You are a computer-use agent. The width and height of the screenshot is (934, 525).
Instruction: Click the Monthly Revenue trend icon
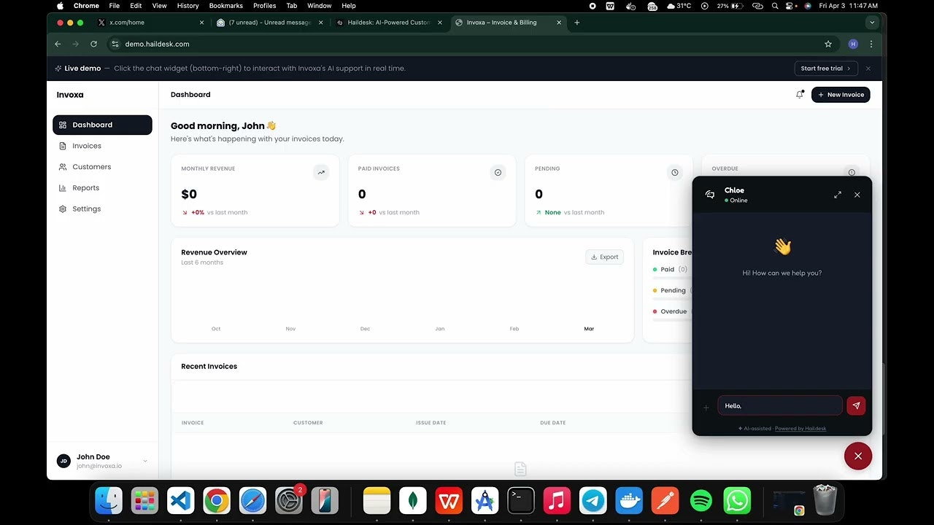click(x=321, y=173)
